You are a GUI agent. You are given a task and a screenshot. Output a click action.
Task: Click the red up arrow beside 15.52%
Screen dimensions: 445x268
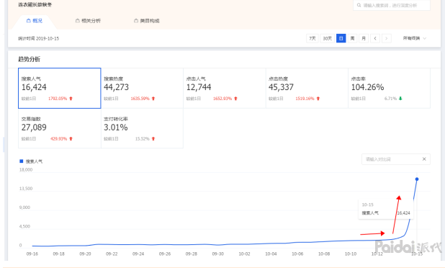click(153, 139)
